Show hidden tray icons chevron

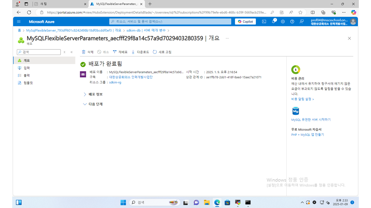[x=302, y=203]
